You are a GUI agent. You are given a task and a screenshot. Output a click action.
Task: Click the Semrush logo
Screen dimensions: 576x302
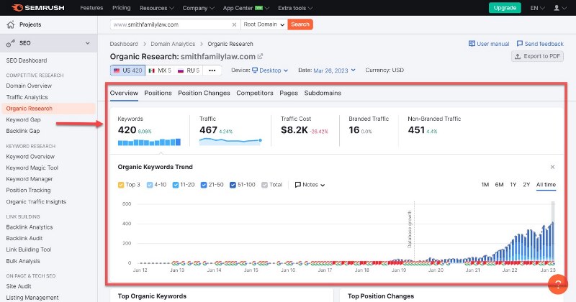(38, 8)
